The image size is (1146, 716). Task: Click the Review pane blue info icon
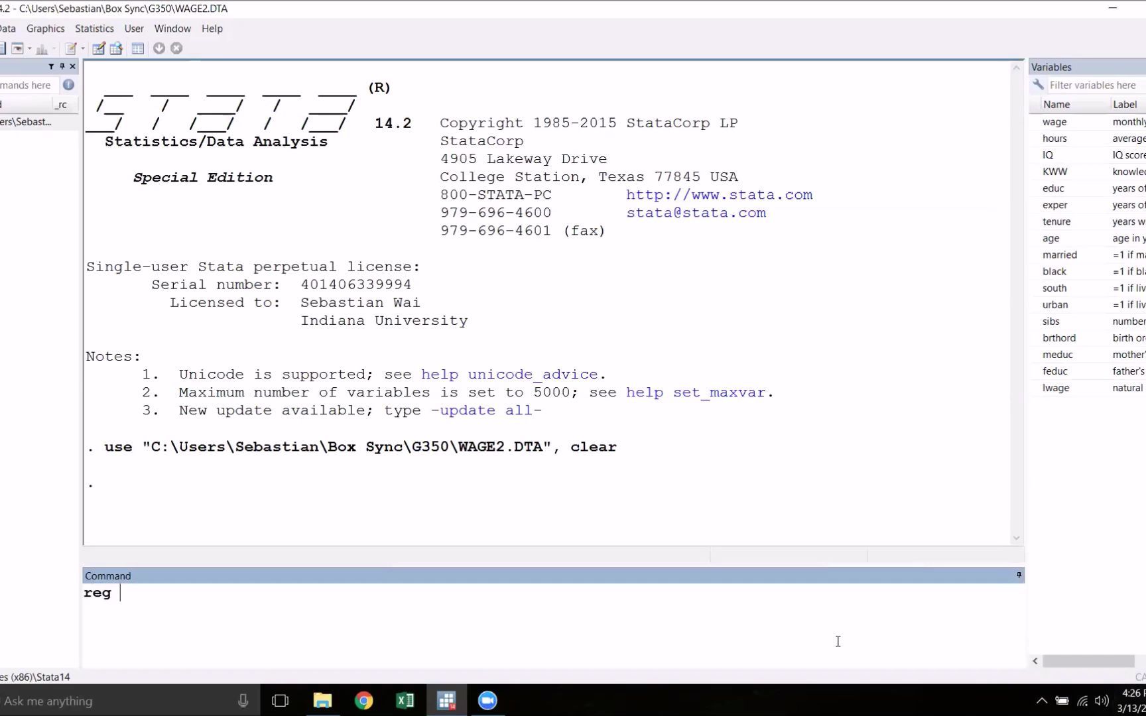[x=68, y=85]
